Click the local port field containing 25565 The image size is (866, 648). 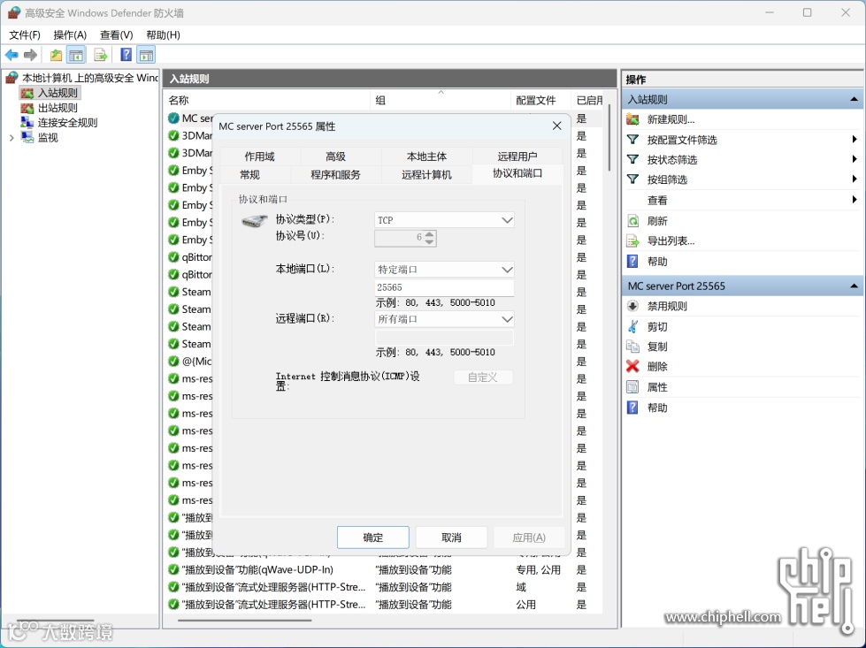[444, 287]
